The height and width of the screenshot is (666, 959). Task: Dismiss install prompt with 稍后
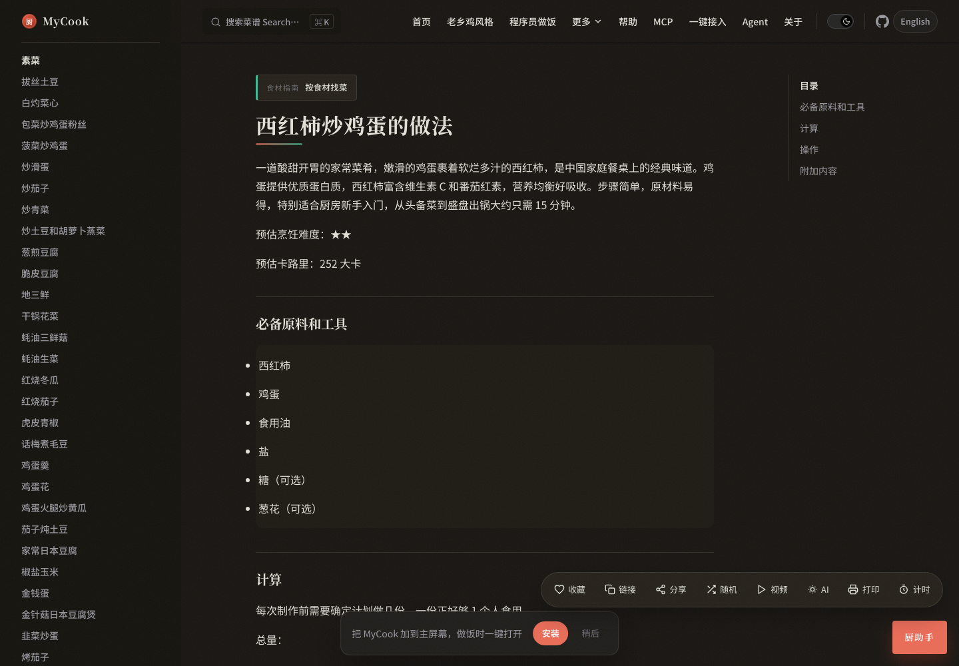click(590, 633)
